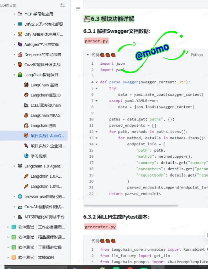Screen dimensions: 208x269
Task: Click the Deepseek的本地部署 icon
Action: tap(20, 54)
